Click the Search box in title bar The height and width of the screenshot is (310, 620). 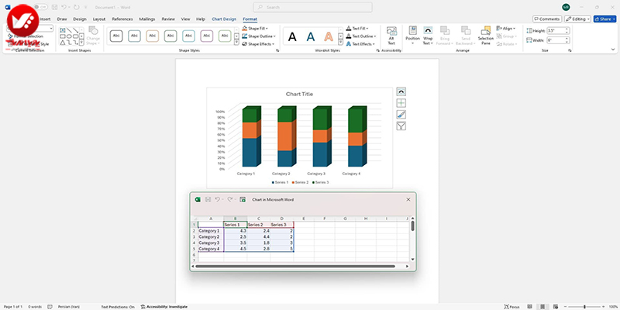[x=312, y=7]
